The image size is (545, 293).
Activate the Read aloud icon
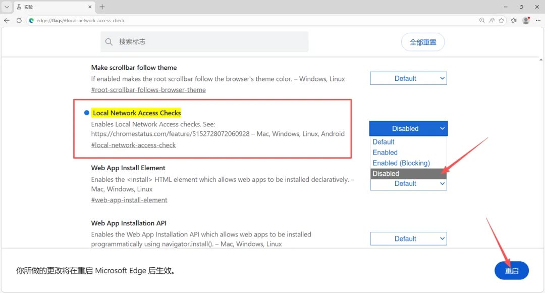tap(492, 21)
